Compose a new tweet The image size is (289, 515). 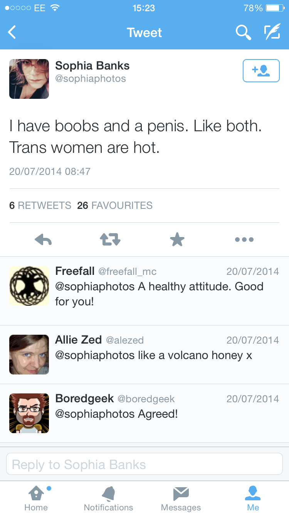(272, 32)
